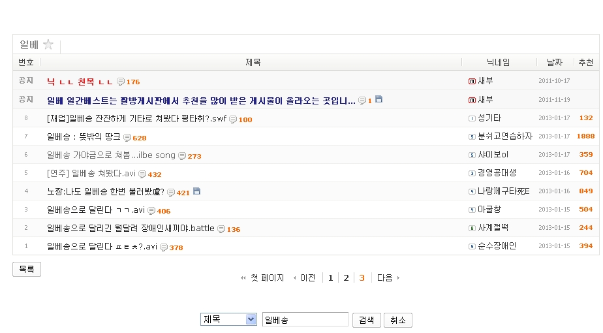Click the 목록 list button
The image size is (603, 333).
(x=27, y=269)
